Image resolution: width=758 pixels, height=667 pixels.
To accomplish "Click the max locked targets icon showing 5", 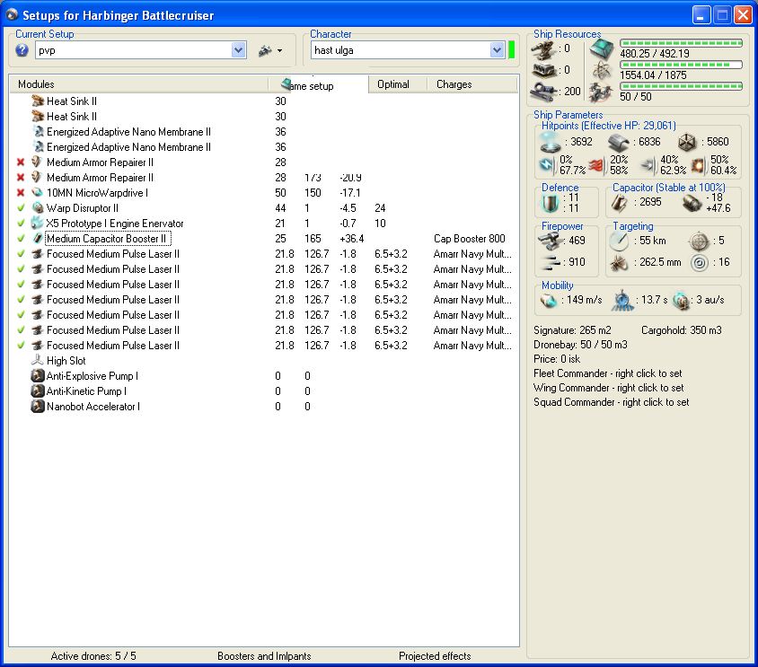I will (699, 241).
